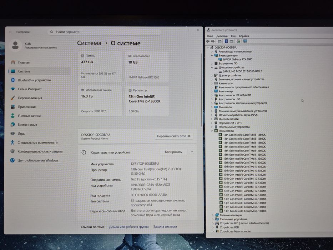The image size is (333, 250).
Task: Open Действие menu in Device Manager
Action: pos(222,36)
